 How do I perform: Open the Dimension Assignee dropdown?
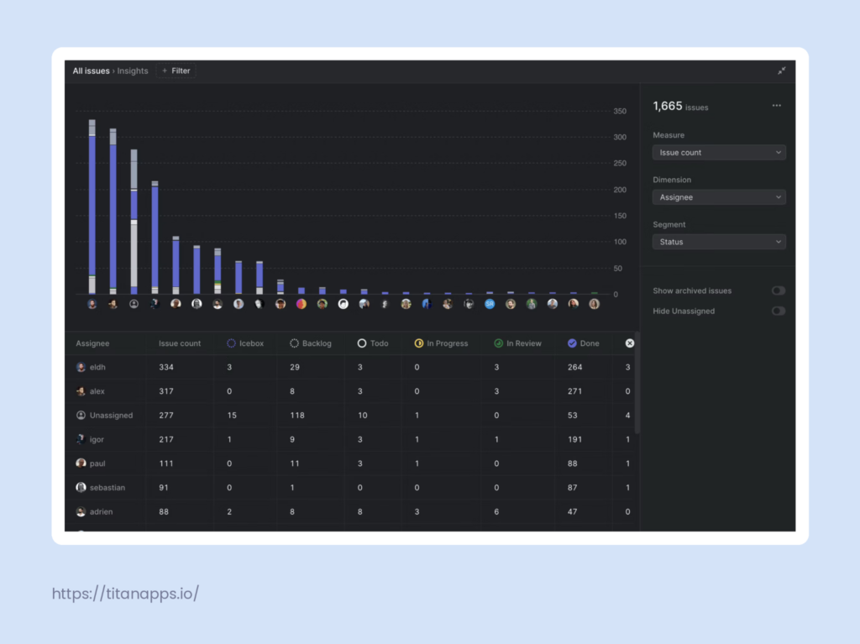pyautogui.click(x=719, y=197)
